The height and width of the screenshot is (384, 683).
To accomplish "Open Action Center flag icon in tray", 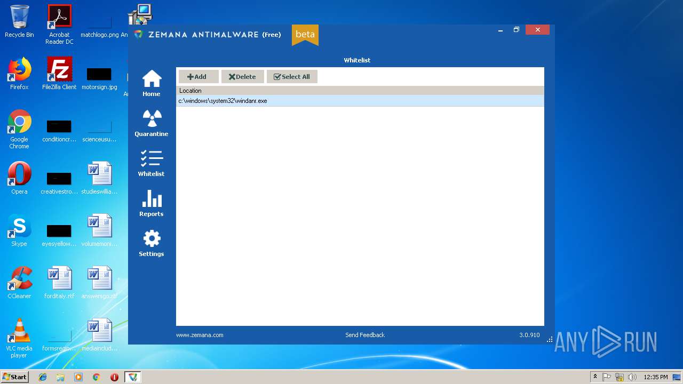I will (x=607, y=377).
